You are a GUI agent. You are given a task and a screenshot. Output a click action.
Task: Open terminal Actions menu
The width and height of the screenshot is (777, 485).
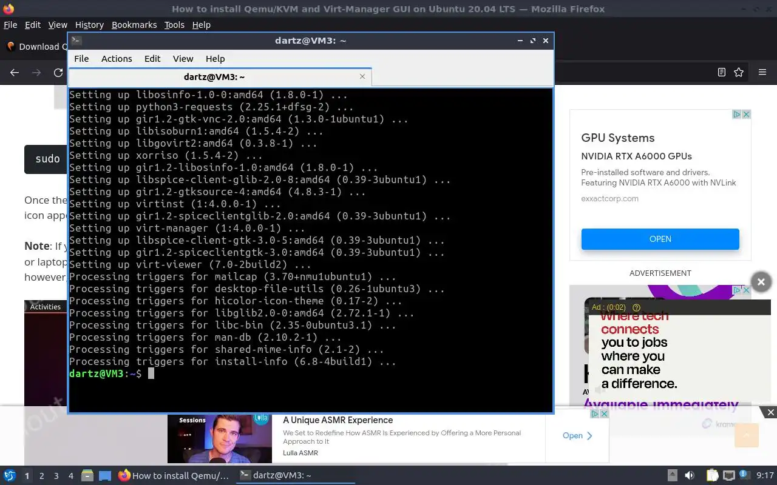pos(117,59)
